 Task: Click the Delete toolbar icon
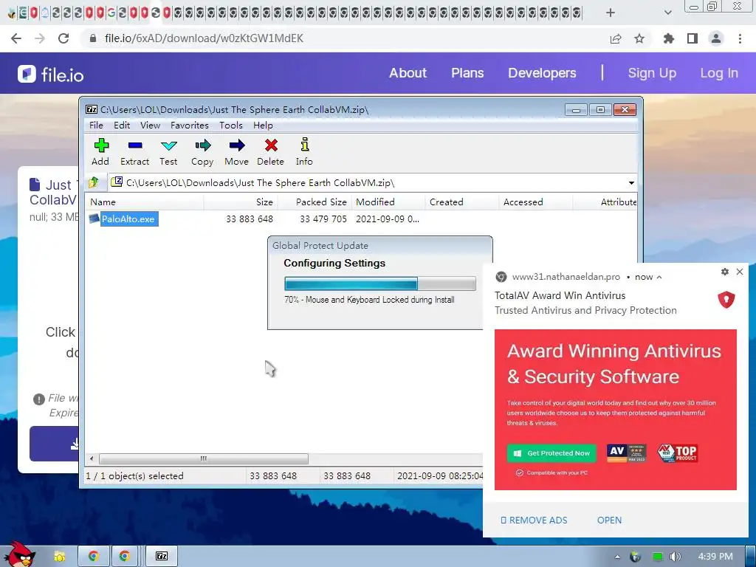tap(270, 151)
